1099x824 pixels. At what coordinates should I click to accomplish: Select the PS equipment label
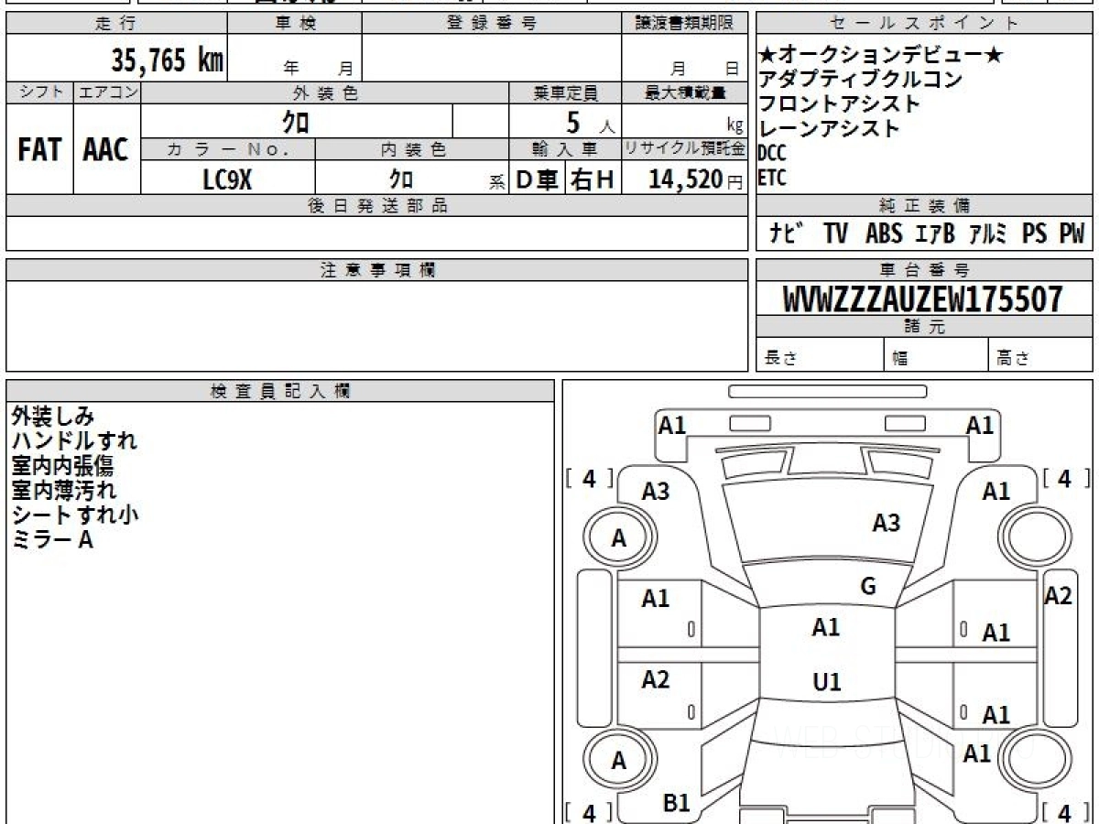point(1034,233)
